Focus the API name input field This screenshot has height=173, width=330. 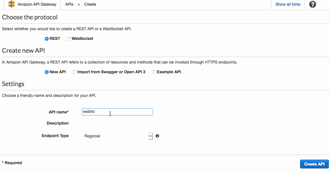[117, 112]
